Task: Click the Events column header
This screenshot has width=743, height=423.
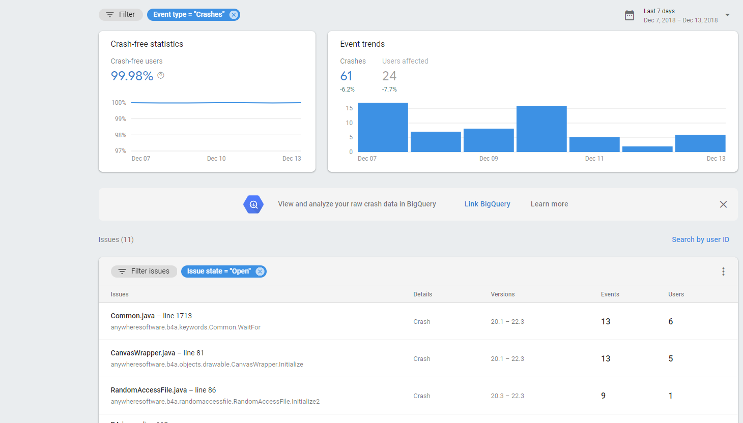Action: (x=610, y=294)
